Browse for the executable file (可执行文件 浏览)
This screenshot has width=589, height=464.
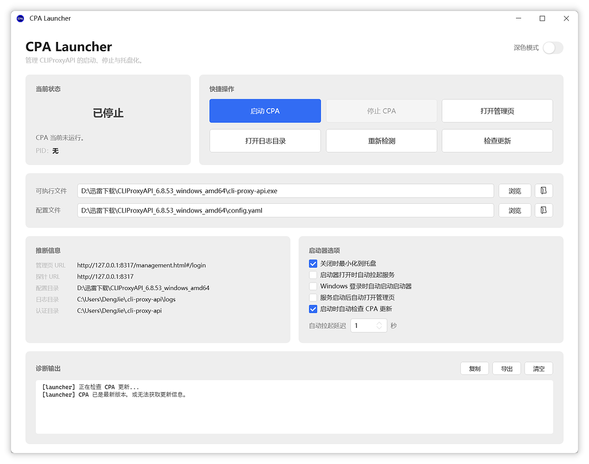(x=515, y=191)
